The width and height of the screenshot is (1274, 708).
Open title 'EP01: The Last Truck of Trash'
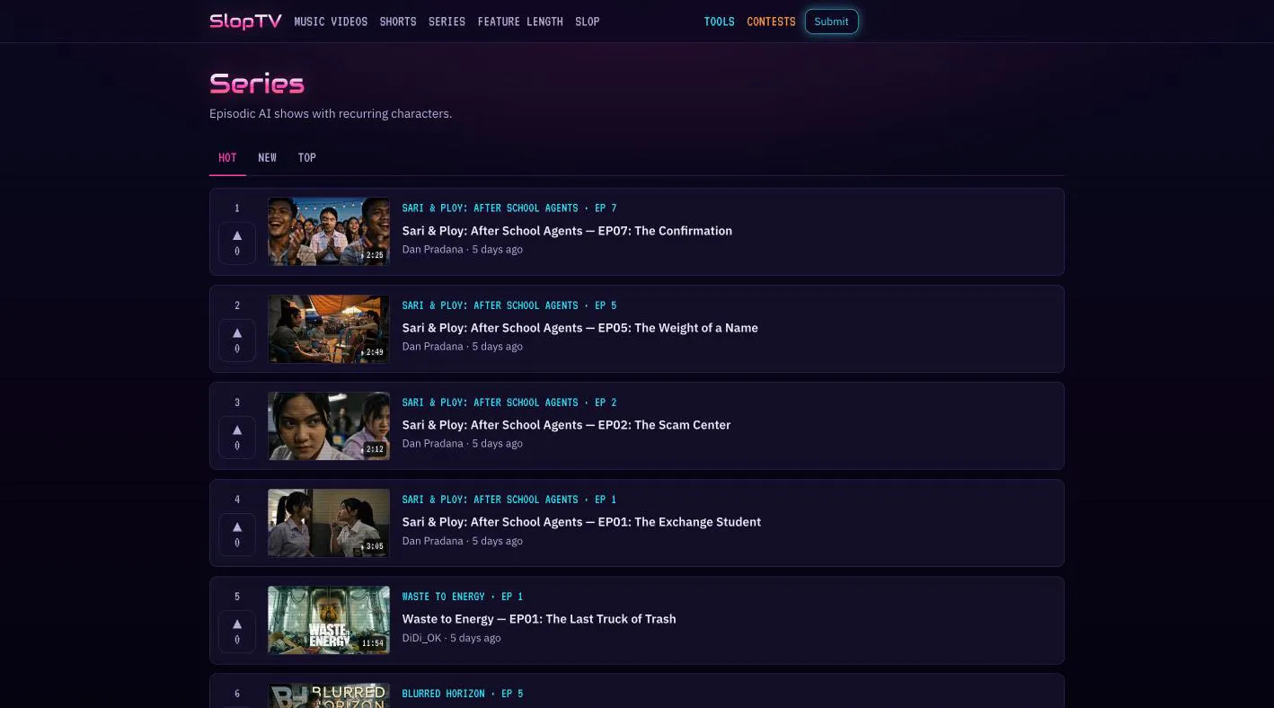click(x=539, y=619)
